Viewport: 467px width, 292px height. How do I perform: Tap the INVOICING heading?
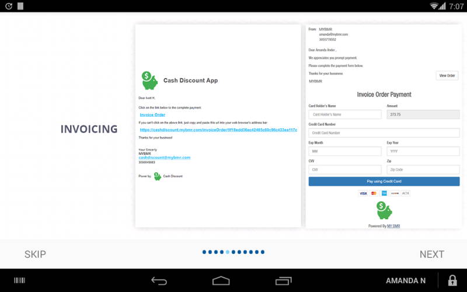click(89, 129)
